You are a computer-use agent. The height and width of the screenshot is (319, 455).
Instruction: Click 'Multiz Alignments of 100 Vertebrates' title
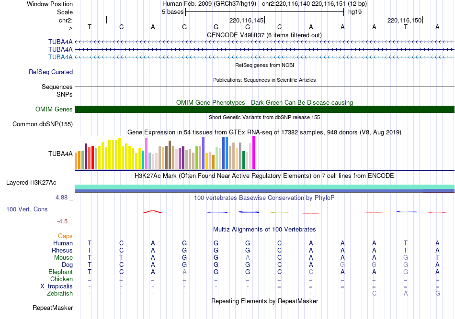pyautogui.click(x=264, y=230)
